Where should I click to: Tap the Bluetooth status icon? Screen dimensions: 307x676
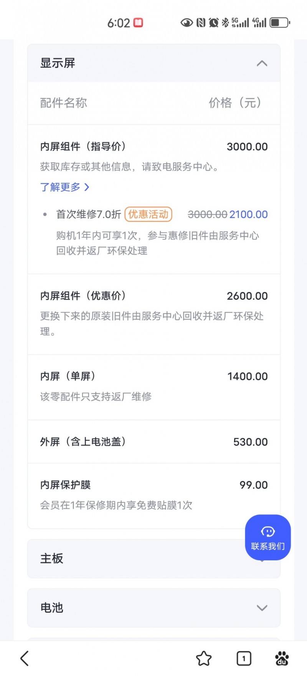[225, 23]
